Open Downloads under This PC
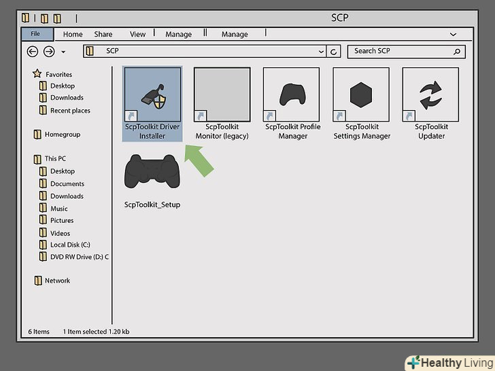The width and height of the screenshot is (495, 371). [x=67, y=196]
